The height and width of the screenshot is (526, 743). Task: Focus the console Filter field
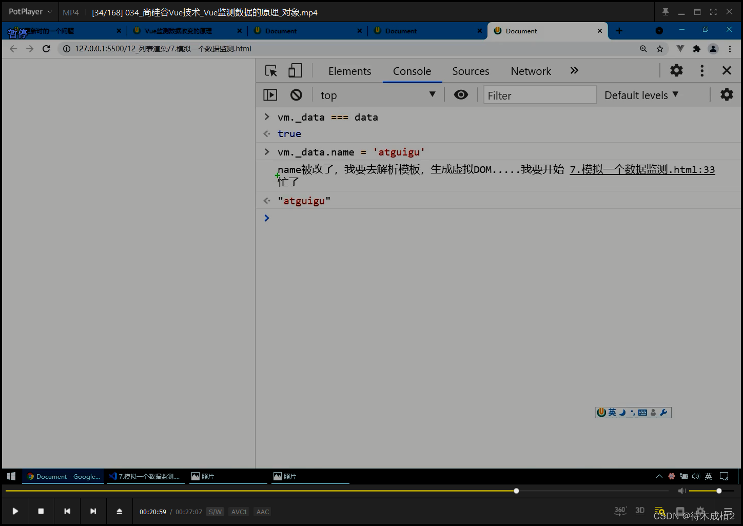pos(540,95)
